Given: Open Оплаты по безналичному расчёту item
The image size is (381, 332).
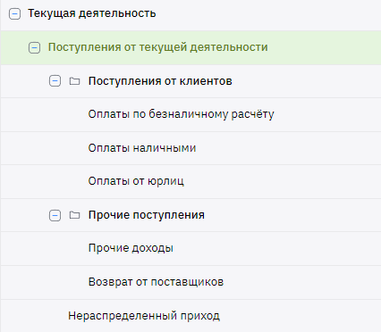Looking at the screenshot, I should [181, 114].
